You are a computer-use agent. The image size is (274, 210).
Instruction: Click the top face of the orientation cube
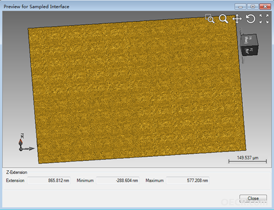(249, 40)
